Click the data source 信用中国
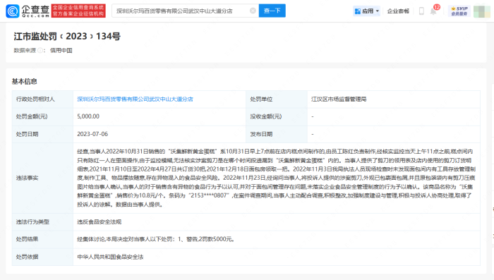Image resolution: width=494 pixels, height=280 pixels. (x=61, y=50)
